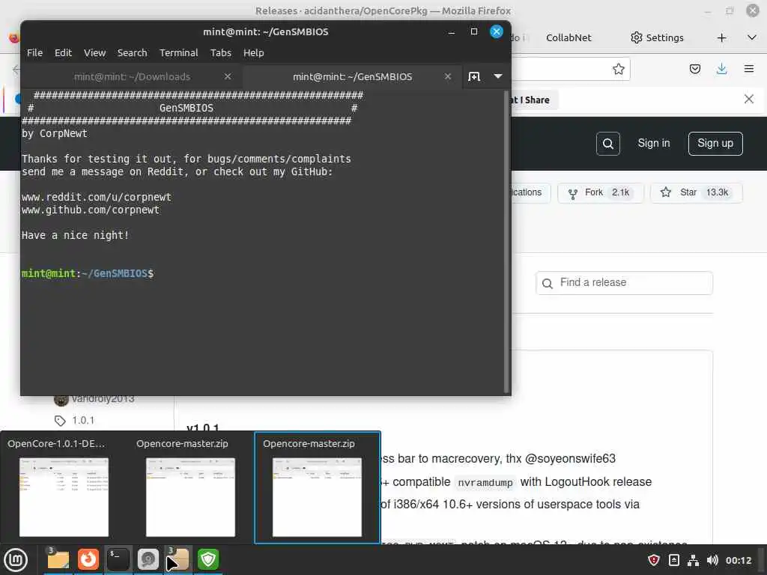Screen dimensions: 767x575
Task: Switch to the ~/Downloads terminal tab
Action: tap(132, 77)
